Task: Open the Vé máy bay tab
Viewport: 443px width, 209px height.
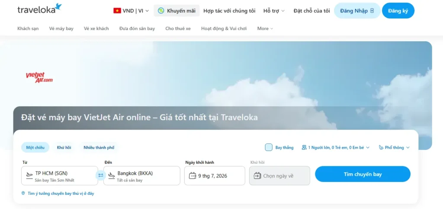Action: (61, 28)
